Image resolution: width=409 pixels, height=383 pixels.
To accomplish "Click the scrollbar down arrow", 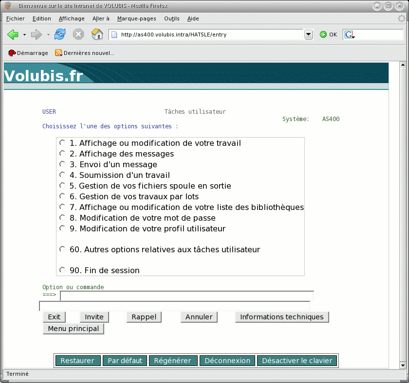I will click(403, 366).
